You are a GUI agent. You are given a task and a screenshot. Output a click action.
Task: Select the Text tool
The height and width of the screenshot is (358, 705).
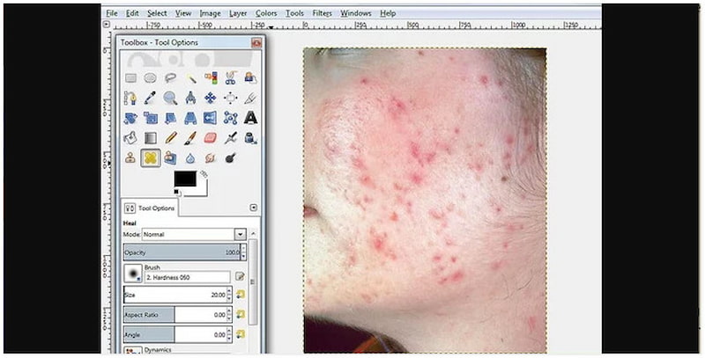click(x=250, y=118)
